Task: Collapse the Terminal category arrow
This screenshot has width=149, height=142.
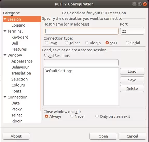Action: click(5, 31)
